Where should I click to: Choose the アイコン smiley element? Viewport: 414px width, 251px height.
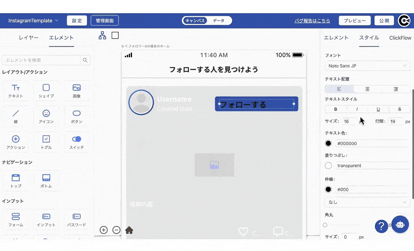pos(46,116)
